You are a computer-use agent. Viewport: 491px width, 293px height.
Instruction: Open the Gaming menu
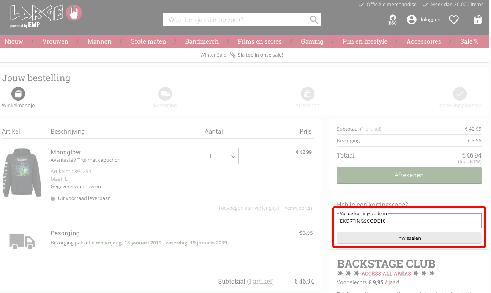coord(312,41)
